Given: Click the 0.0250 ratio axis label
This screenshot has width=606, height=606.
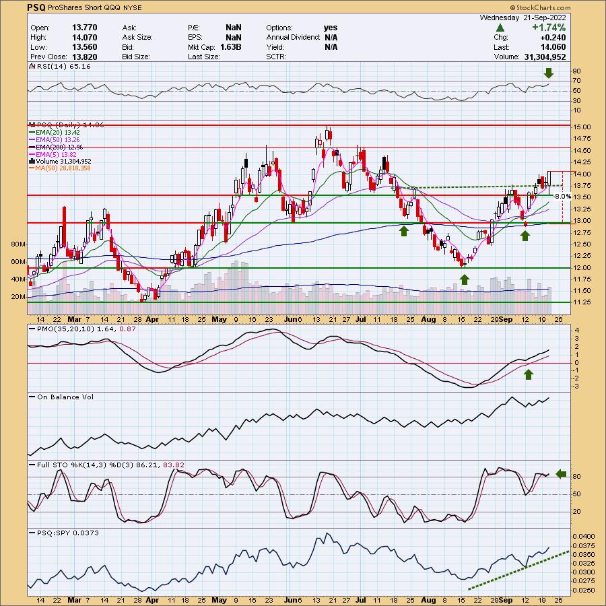Looking at the screenshot, I should [583, 591].
